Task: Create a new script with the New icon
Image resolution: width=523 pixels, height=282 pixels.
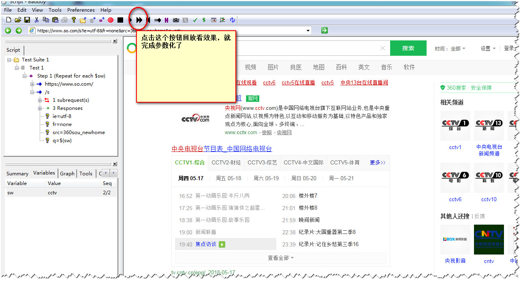Action: 9,20
